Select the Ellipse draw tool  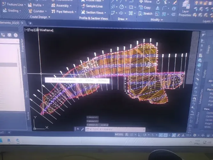click(x=121, y=13)
